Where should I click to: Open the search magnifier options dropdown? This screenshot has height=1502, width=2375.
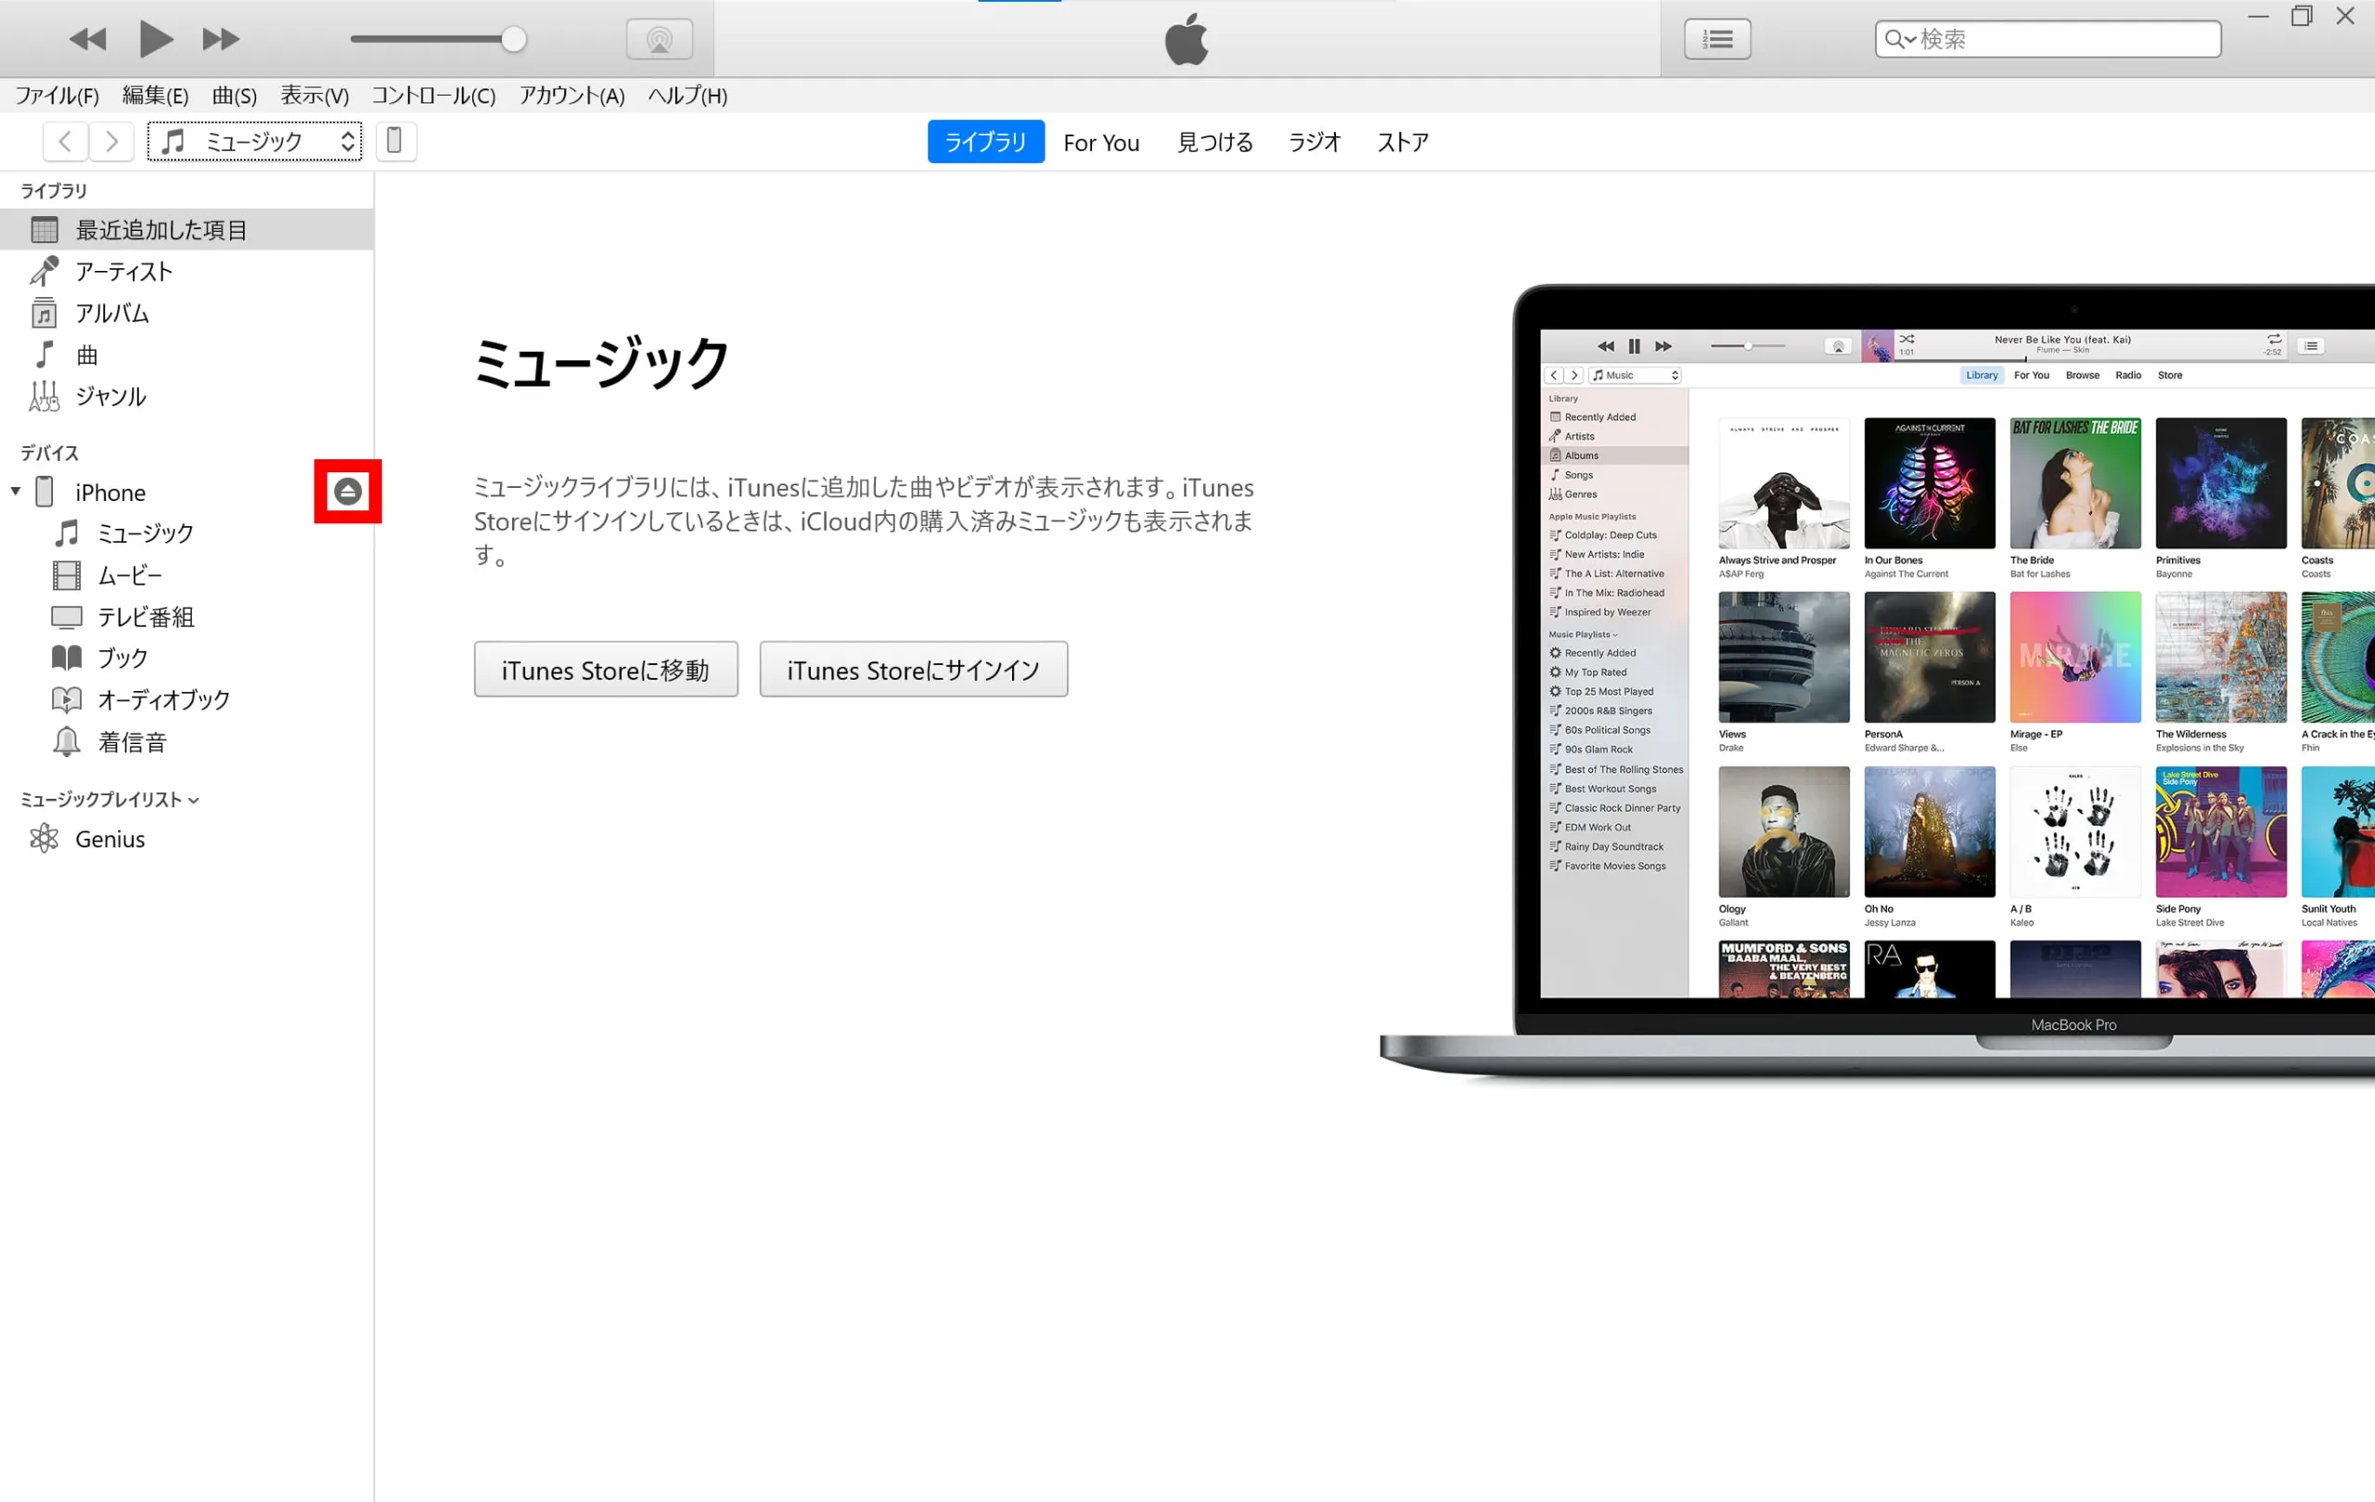[x=1900, y=40]
